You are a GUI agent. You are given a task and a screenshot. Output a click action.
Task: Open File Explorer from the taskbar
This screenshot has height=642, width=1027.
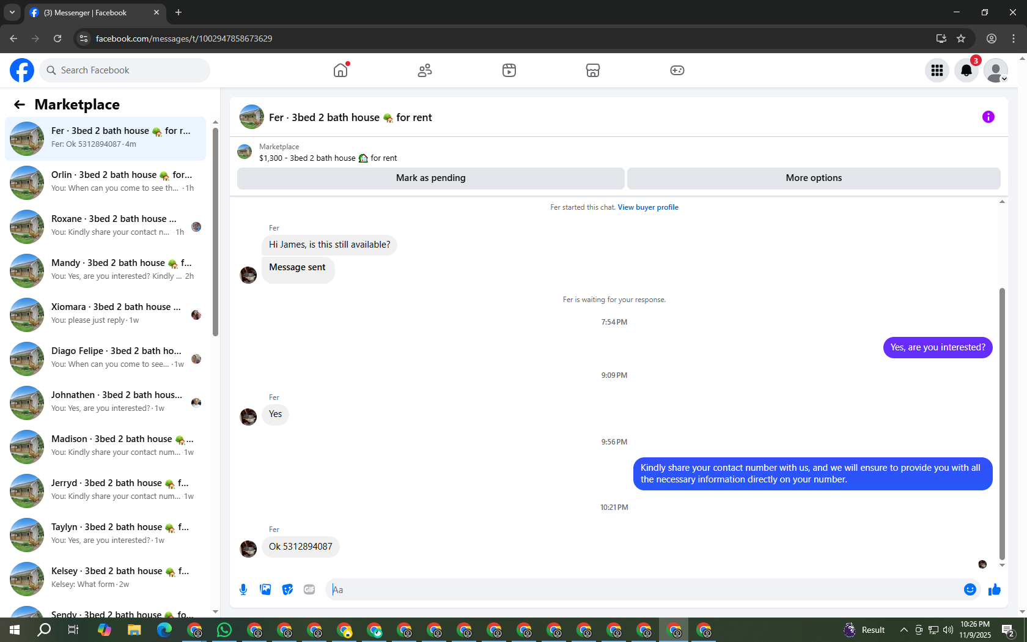coord(134,630)
